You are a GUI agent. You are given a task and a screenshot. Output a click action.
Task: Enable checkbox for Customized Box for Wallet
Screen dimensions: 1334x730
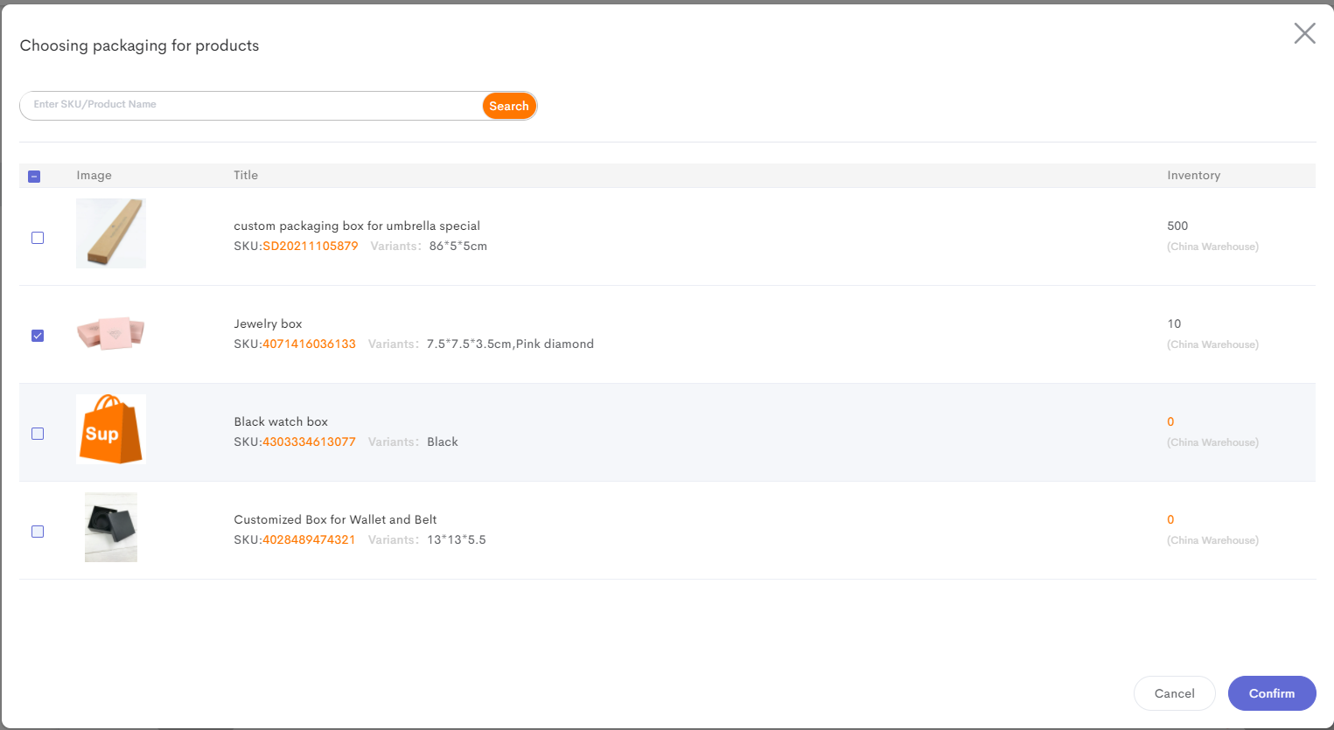click(37, 531)
